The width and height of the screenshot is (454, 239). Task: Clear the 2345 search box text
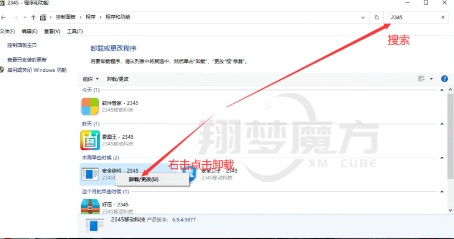coord(443,18)
